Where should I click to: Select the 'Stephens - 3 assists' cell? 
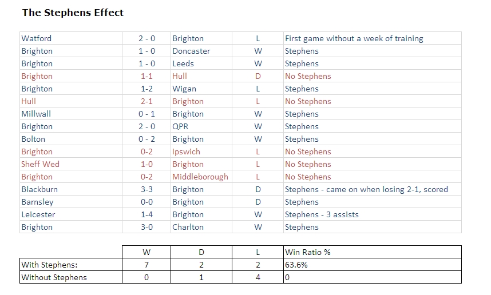click(x=373, y=214)
